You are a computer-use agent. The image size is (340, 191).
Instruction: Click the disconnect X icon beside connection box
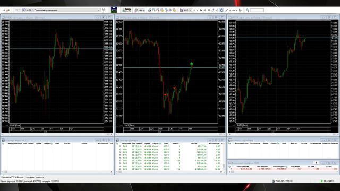tap(104, 10)
